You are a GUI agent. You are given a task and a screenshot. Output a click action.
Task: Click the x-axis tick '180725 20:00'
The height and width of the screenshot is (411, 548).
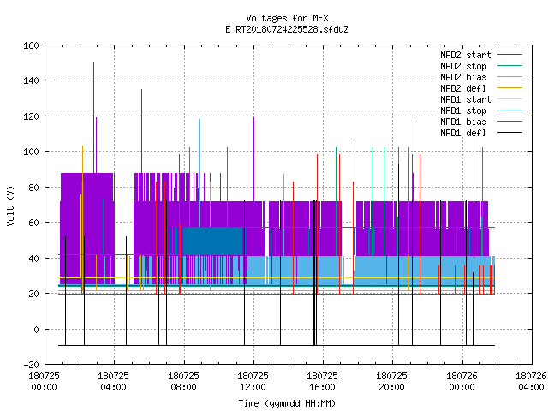(x=391, y=382)
